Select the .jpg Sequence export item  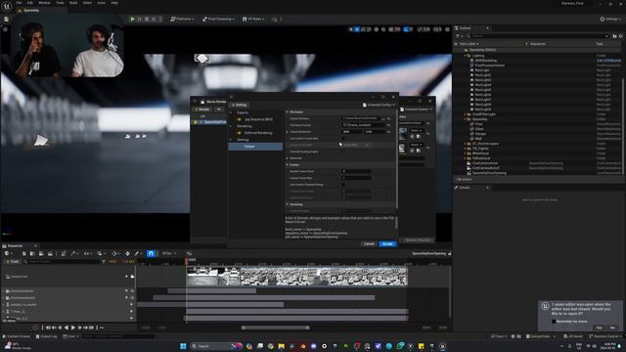[258, 119]
